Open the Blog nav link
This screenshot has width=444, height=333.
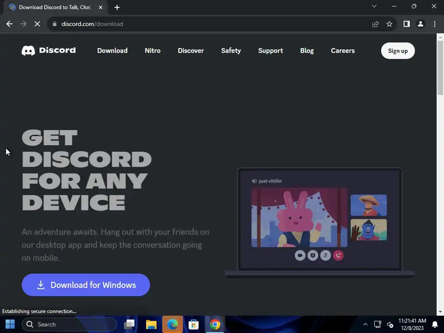click(x=307, y=51)
